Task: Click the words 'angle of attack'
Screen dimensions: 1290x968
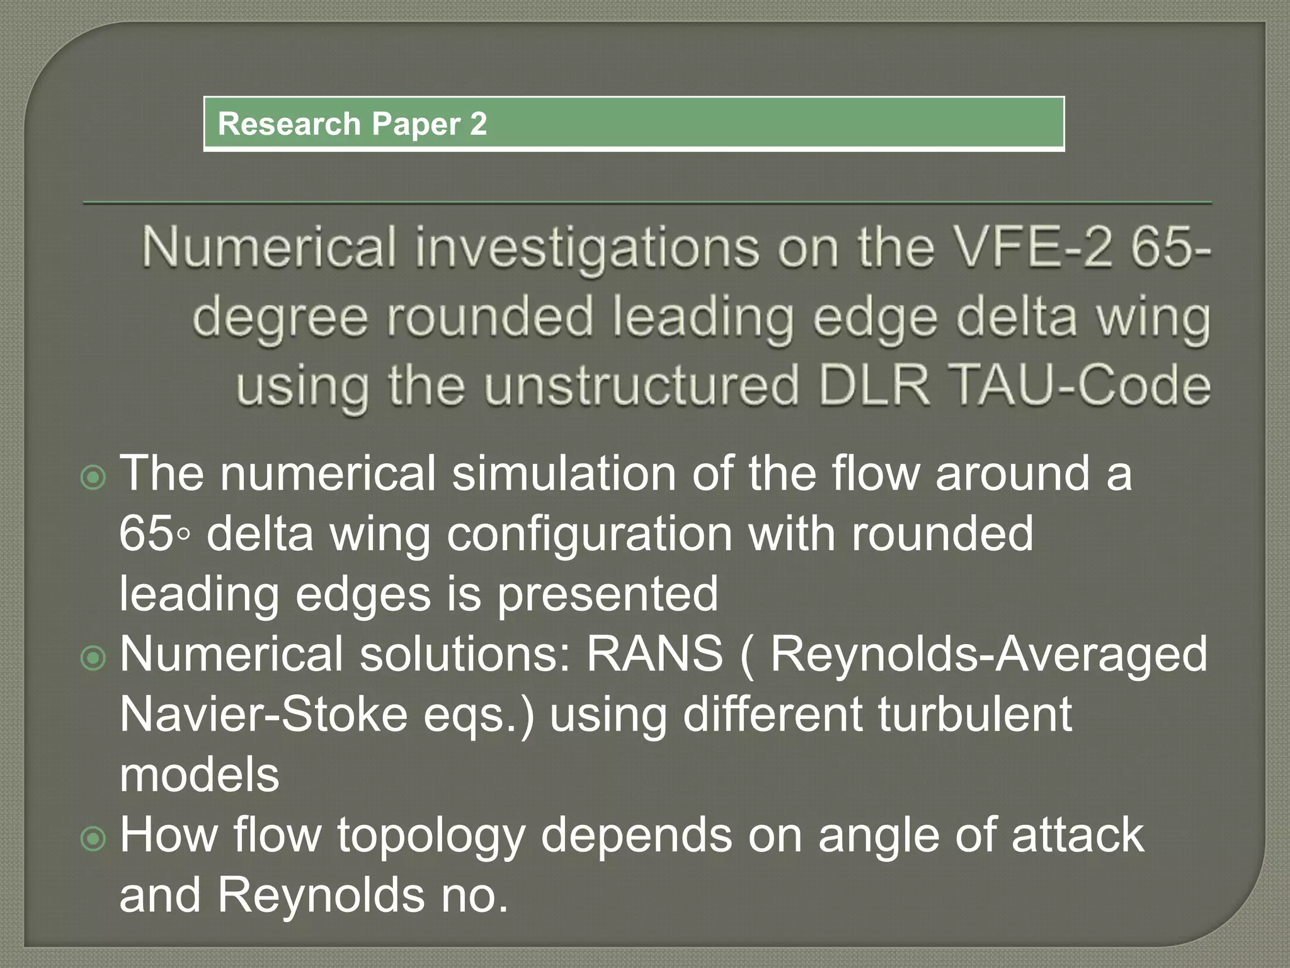Action: (981, 836)
